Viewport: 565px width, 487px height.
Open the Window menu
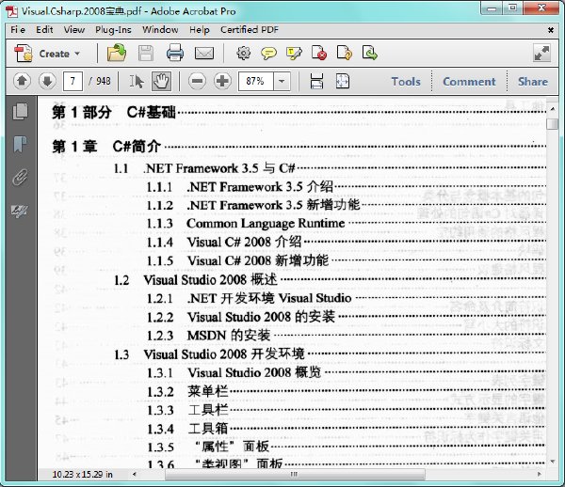pos(160,30)
